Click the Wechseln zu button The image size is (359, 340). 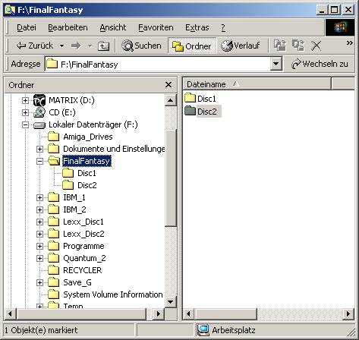click(320, 64)
